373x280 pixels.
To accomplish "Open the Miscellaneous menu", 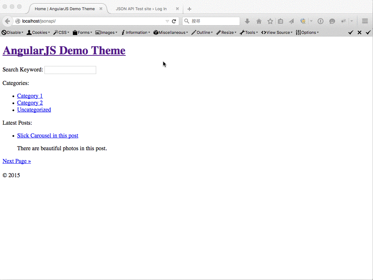I will [170, 32].
